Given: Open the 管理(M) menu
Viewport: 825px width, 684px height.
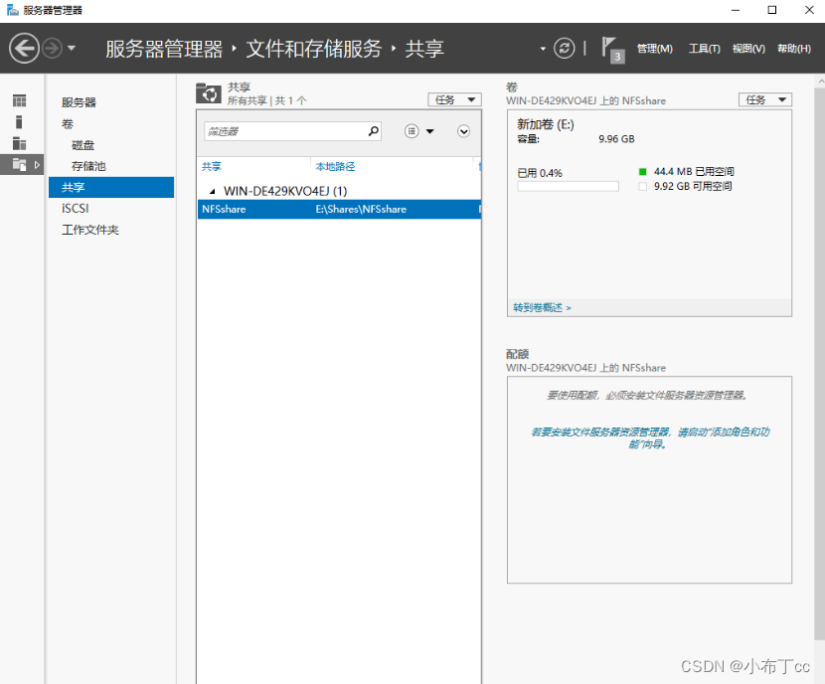Looking at the screenshot, I should click(654, 49).
